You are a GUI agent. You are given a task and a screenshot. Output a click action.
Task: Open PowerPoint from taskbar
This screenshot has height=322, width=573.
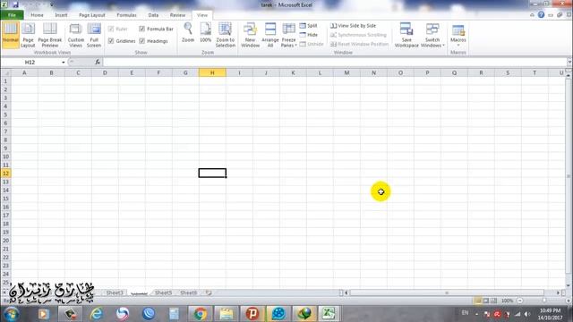252,314
